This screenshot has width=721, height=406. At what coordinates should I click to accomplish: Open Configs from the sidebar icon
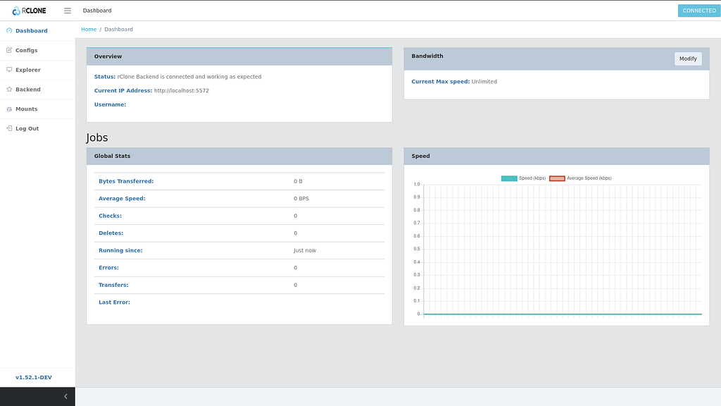click(x=8, y=50)
